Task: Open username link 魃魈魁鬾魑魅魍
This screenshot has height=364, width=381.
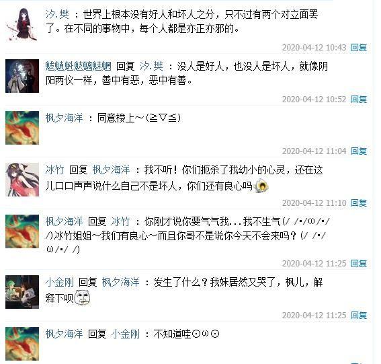Action: pos(78,66)
